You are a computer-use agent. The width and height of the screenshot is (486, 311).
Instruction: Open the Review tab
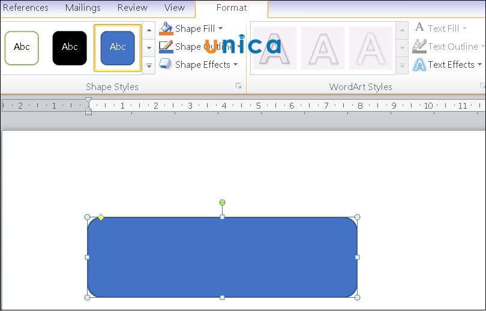click(133, 8)
